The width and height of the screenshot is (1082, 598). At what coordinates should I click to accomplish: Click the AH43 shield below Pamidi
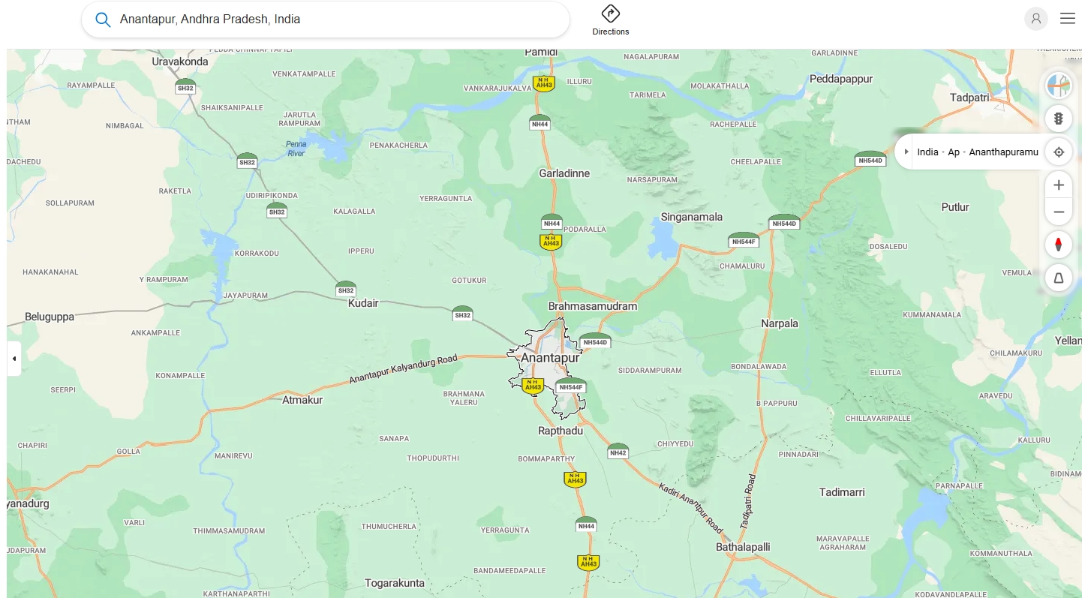[x=544, y=83]
